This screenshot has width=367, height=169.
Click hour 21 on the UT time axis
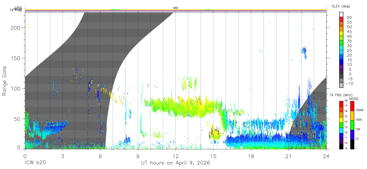tap(289, 156)
